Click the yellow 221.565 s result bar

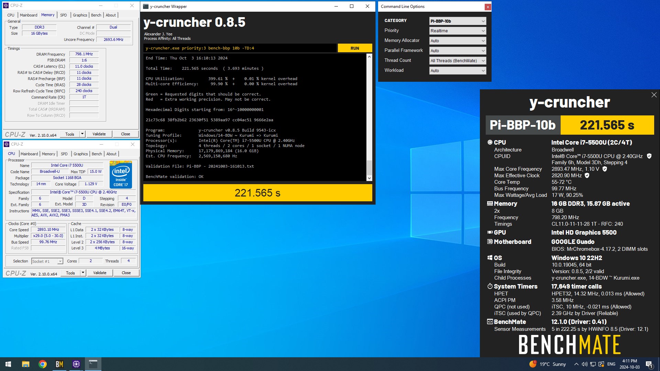257,193
